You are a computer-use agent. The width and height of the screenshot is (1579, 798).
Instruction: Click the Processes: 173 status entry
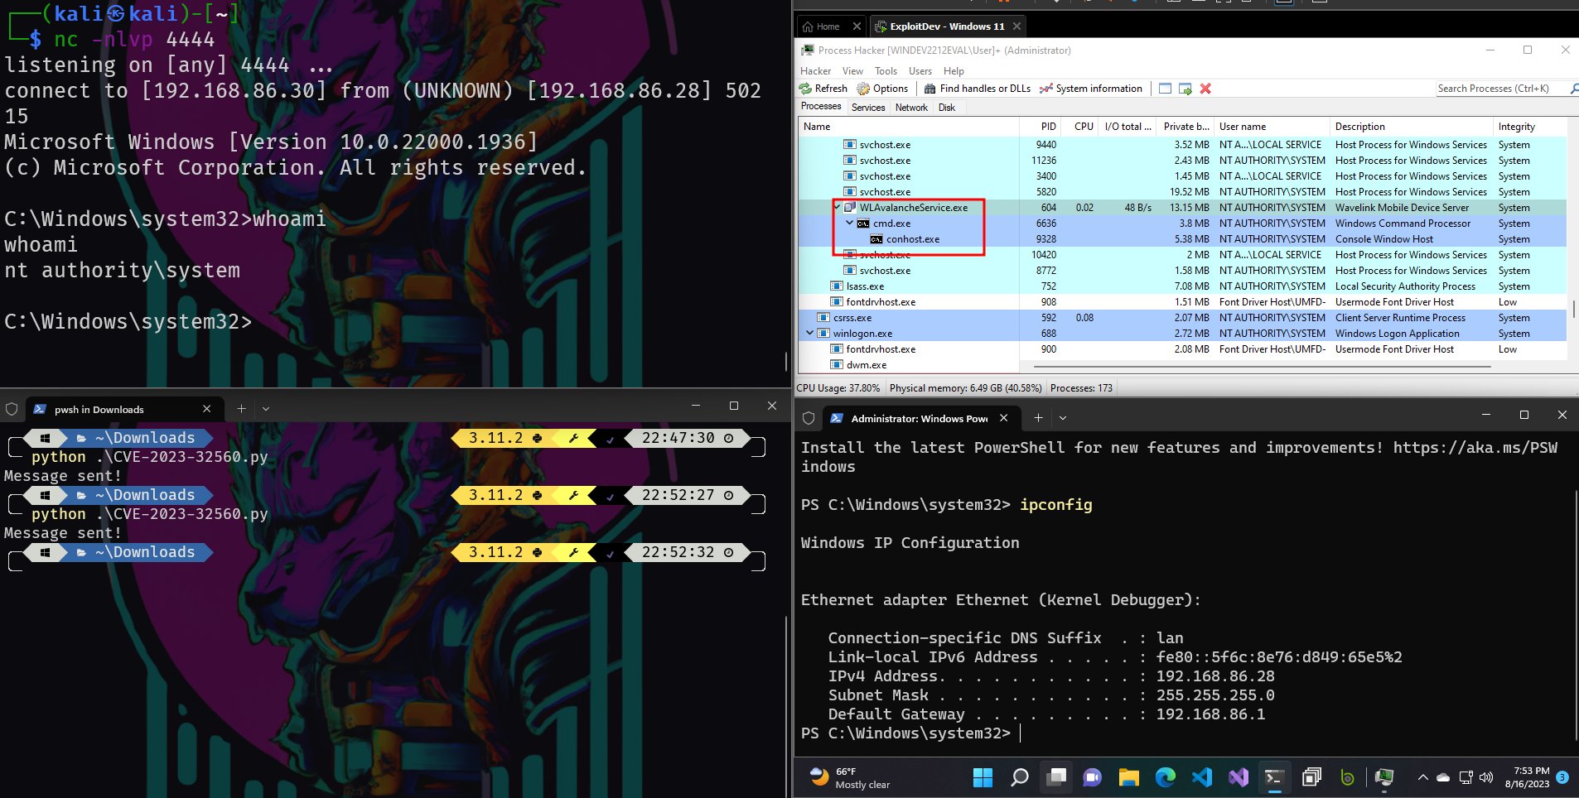(1081, 387)
